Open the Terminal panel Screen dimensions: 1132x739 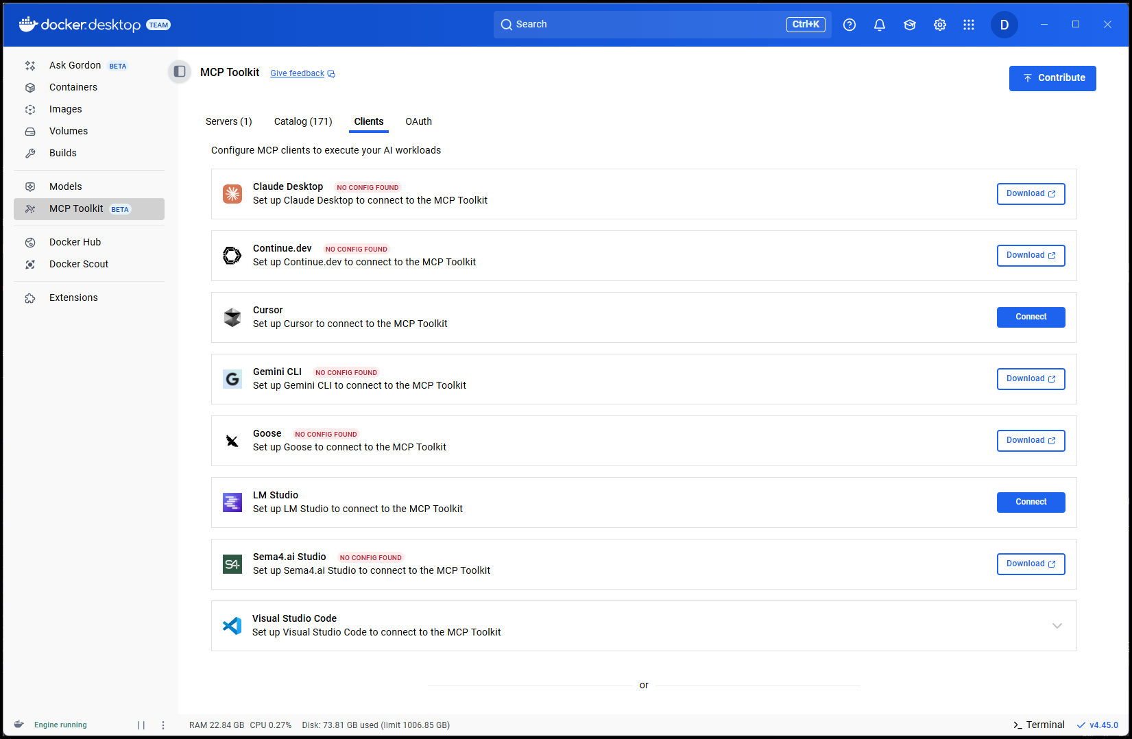coord(1039,725)
